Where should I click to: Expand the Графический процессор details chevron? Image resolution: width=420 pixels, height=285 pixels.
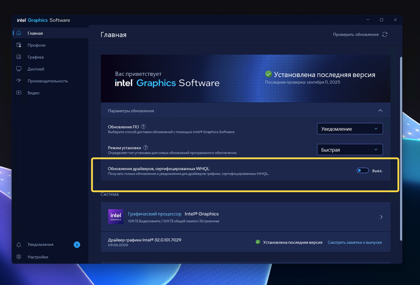point(381,217)
